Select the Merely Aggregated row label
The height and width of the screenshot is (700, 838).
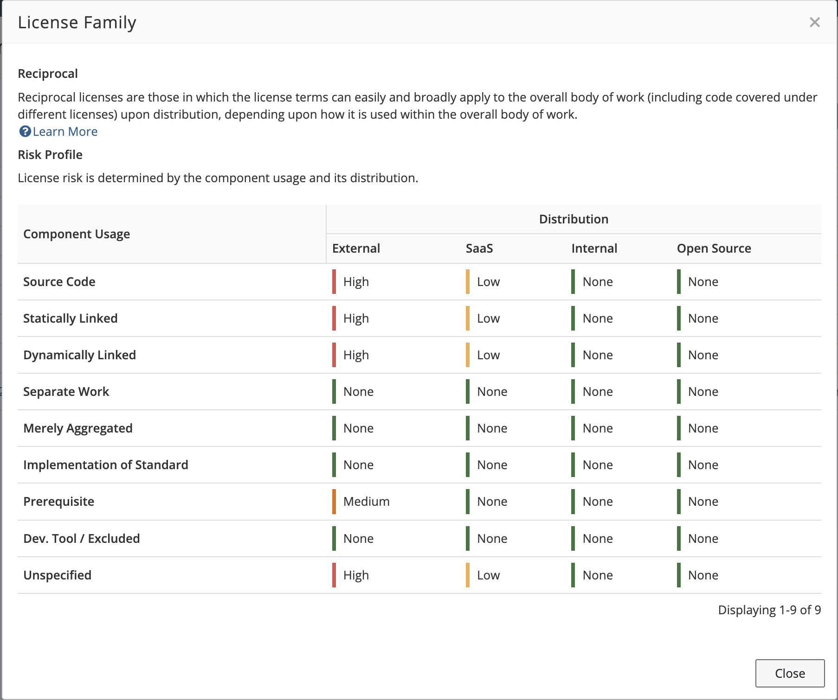coord(78,428)
